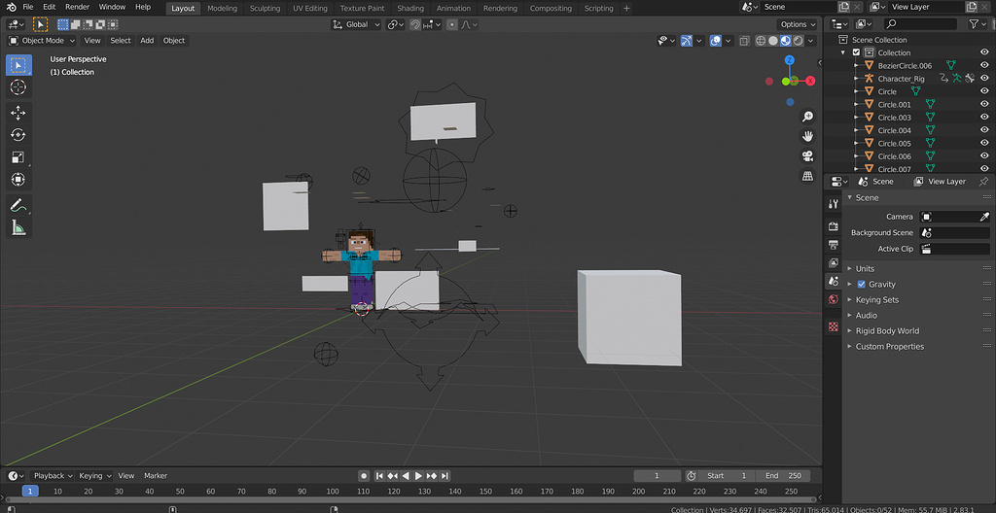
Task: Click the new scene icon
Action: [843, 7]
